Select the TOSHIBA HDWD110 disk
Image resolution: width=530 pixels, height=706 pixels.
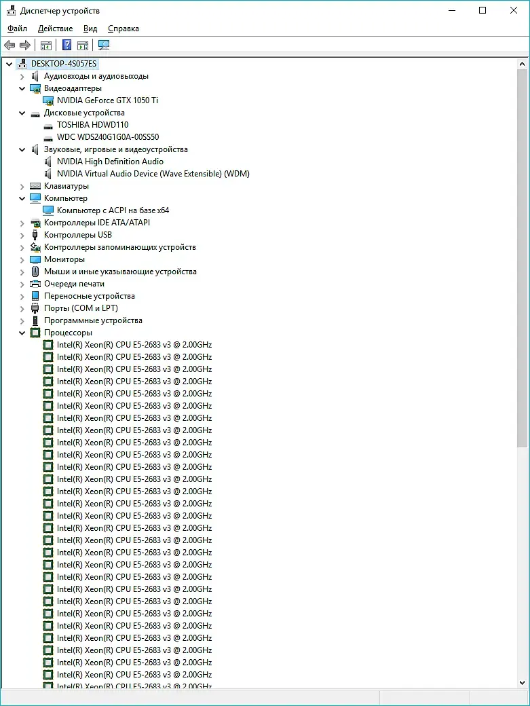click(93, 125)
